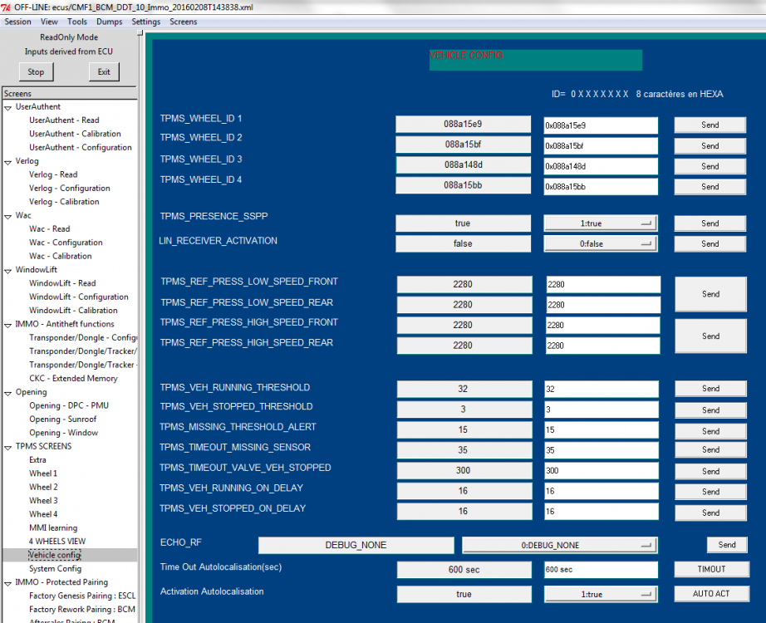
Task: Click the TPMS_WHEEL_ID 3 hex input field
Action: click(x=601, y=166)
